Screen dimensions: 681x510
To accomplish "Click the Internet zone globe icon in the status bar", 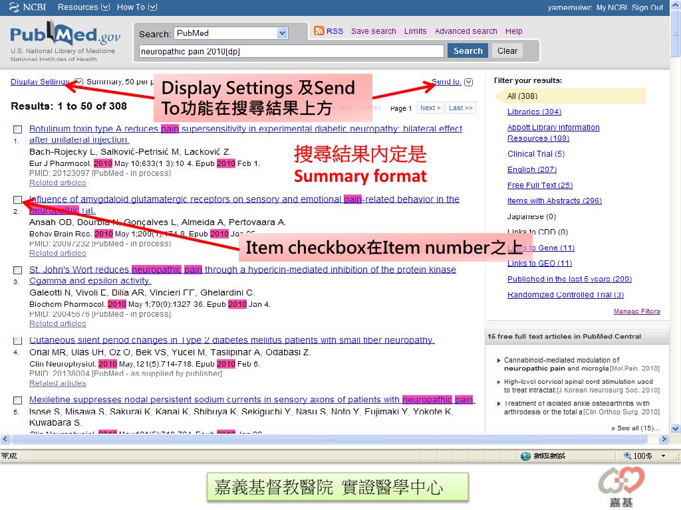I will click(525, 456).
